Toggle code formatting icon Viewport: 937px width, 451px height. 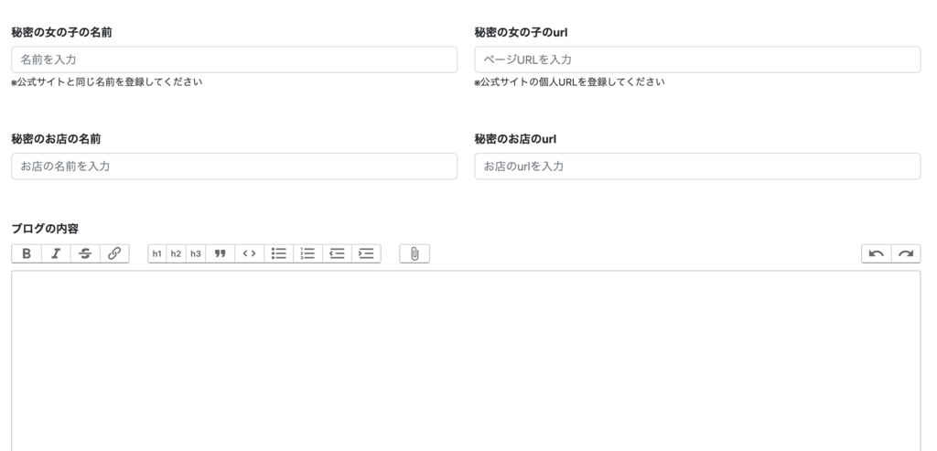point(249,253)
